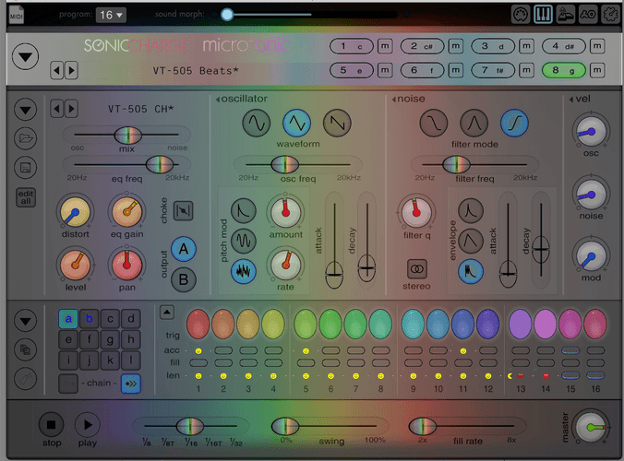Toggle fill on step 1
The width and height of the screenshot is (624, 461).
(x=198, y=363)
